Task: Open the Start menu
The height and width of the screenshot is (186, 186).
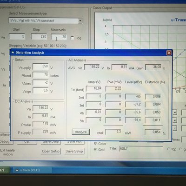Action: 4,170
